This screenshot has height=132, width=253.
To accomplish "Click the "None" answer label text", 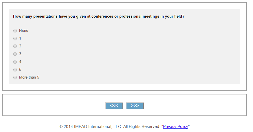I will [x=24, y=30].
